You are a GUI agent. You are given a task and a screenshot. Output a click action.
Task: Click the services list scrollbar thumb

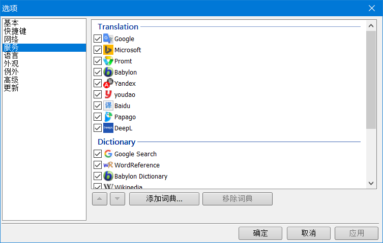tap(371, 80)
